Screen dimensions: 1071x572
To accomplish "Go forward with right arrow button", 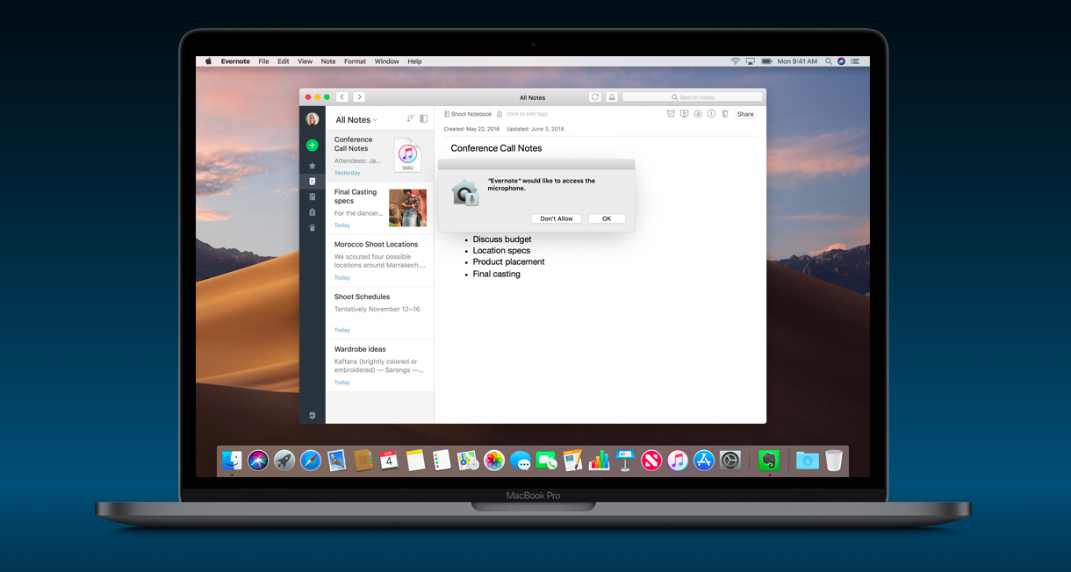I will click(359, 97).
